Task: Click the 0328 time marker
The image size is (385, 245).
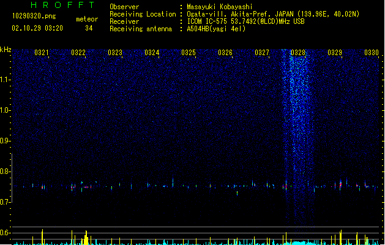Action: tap(298, 53)
